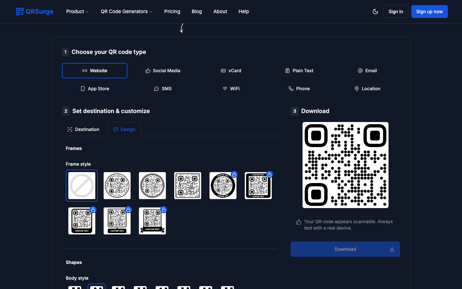Screen dimensions: 462x289
Task: Click the Sign in button
Action: tap(396, 12)
